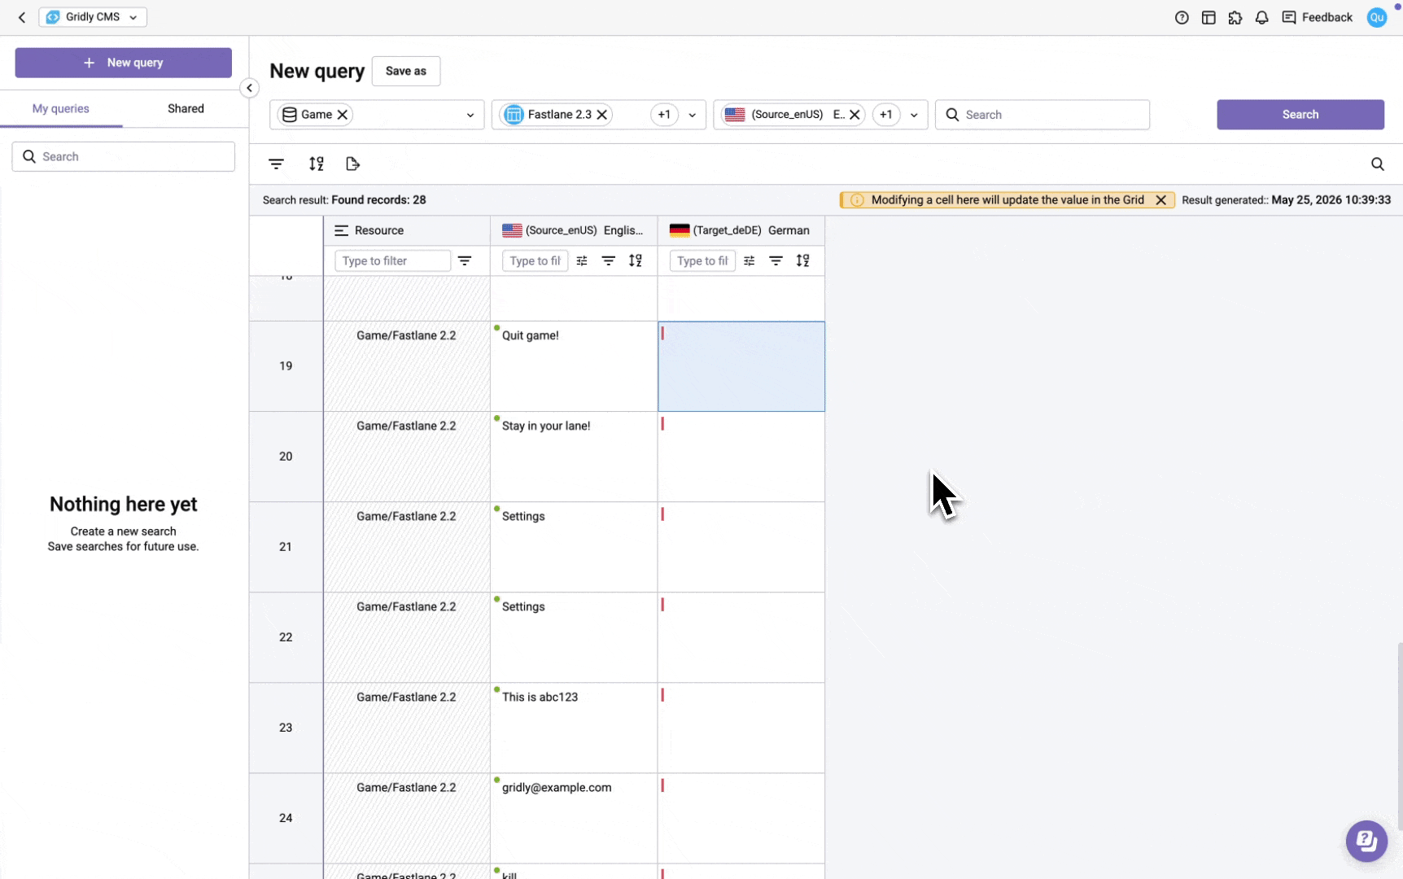1403x879 pixels.
Task: Open the sort toolbar icon
Action: (317, 164)
